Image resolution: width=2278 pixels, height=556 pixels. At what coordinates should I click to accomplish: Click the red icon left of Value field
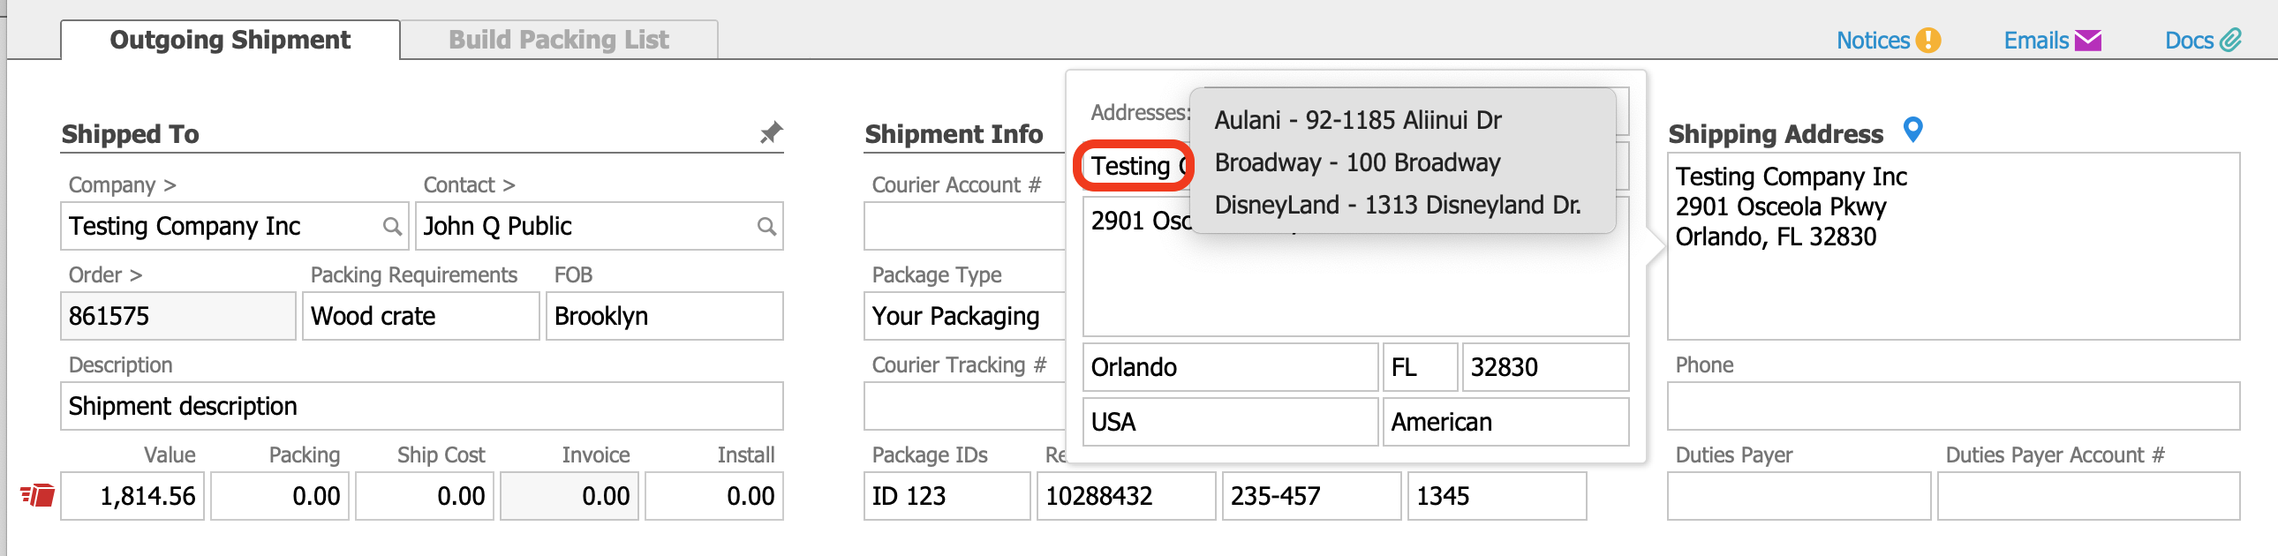click(x=38, y=495)
